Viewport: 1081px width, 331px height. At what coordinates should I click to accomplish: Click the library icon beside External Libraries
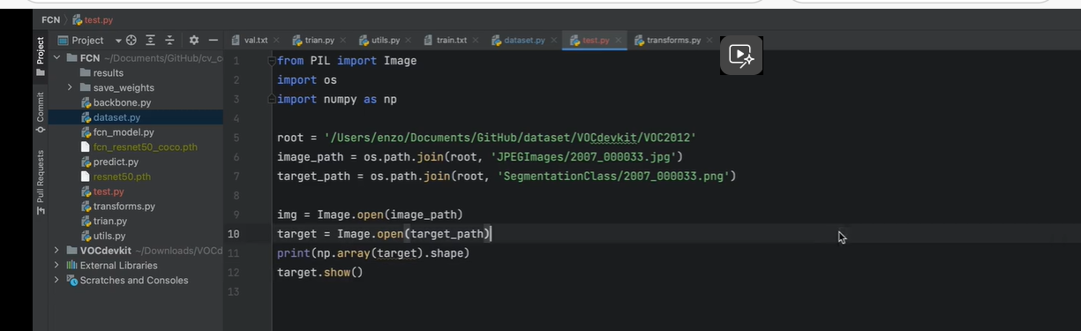click(72, 266)
